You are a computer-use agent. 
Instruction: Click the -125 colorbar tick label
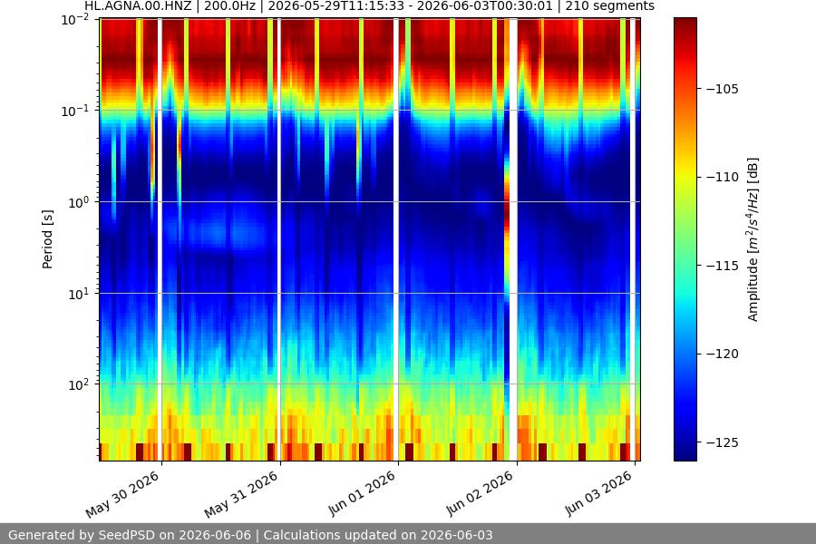[x=723, y=442]
